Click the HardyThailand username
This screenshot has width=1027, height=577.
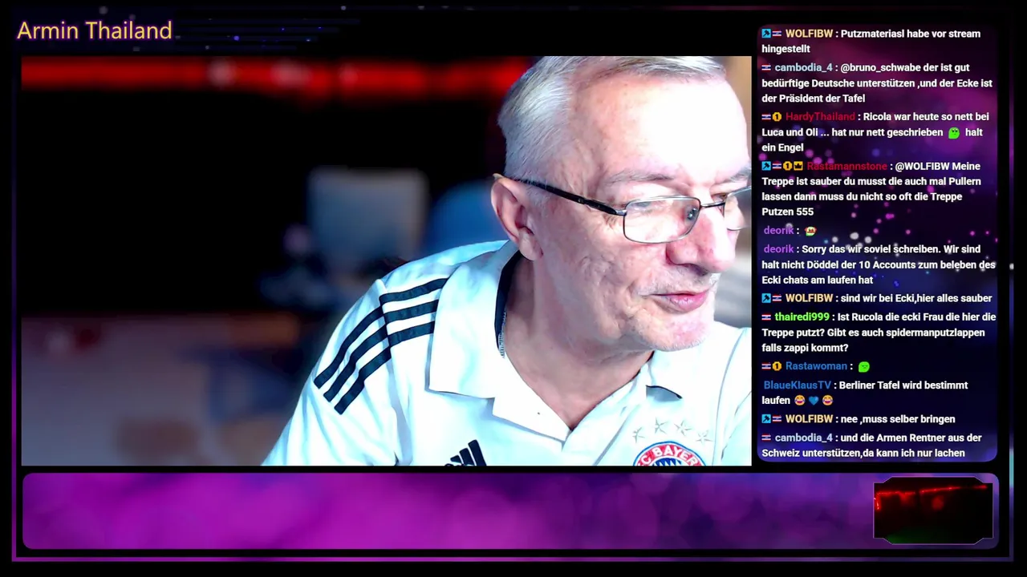[x=820, y=117]
